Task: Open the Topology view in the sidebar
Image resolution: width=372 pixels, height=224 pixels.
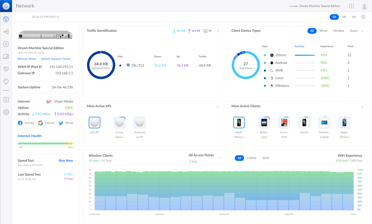Action: pos(6,32)
